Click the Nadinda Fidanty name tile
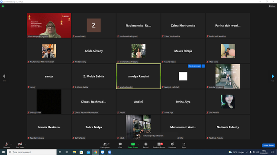Image resolution: width=277 pixels, height=155 pixels. point(228,127)
